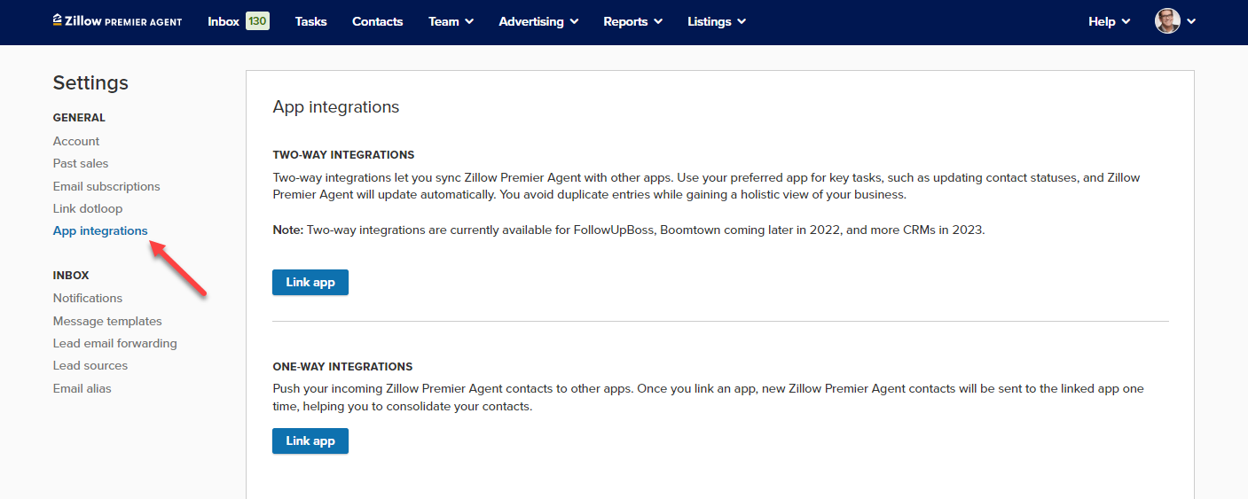Select Past sales in settings sidebar
This screenshot has height=499, width=1248.
tap(81, 163)
